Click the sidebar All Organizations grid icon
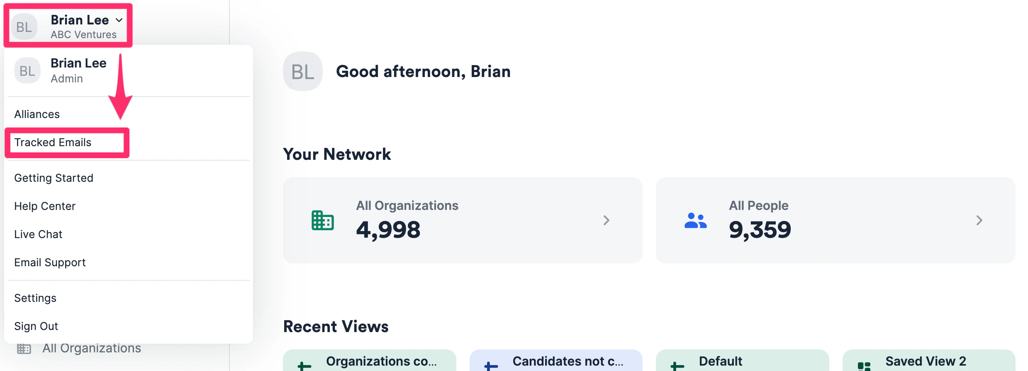The width and height of the screenshot is (1028, 371). pyautogui.click(x=24, y=349)
